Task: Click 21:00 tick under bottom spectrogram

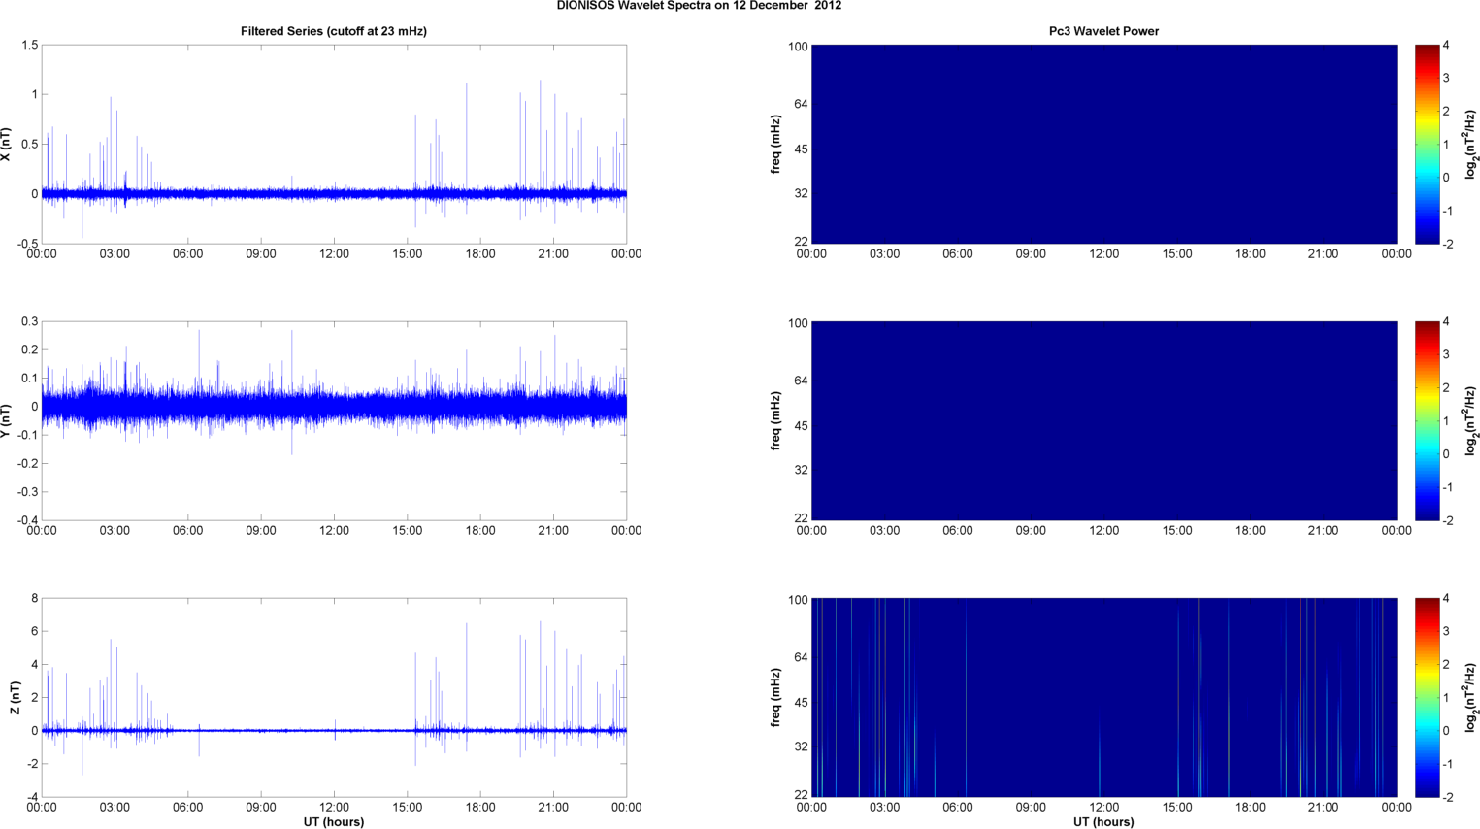Action: pos(1324,808)
